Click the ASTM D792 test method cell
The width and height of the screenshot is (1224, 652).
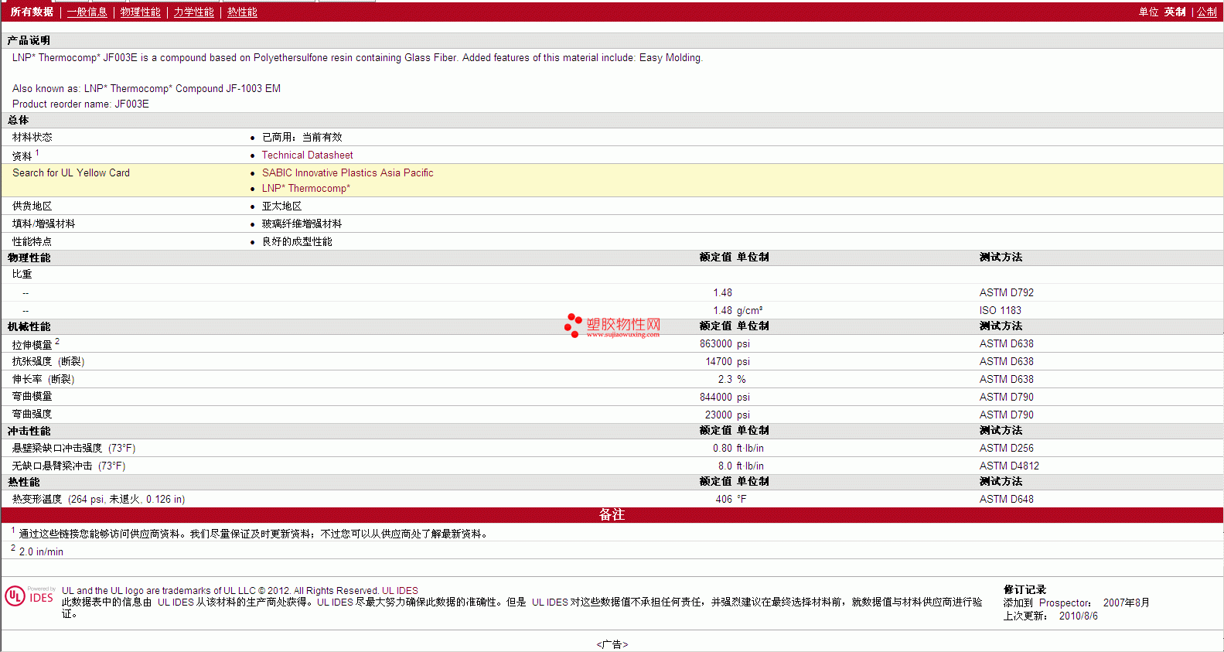pyautogui.click(x=1006, y=292)
